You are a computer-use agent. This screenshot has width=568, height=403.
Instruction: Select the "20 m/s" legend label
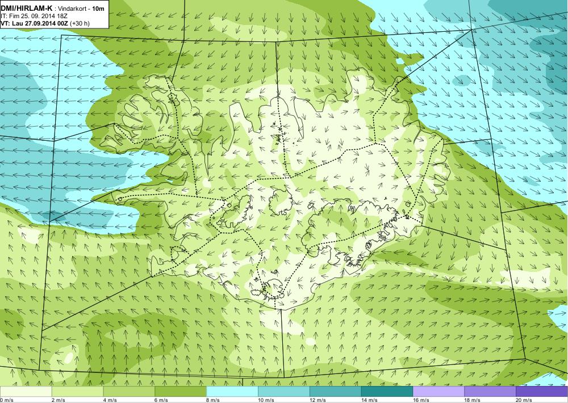click(524, 400)
